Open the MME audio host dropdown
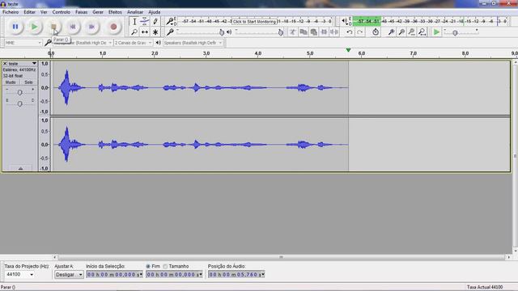This screenshot has width=518, height=291. pyautogui.click(x=23, y=43)
